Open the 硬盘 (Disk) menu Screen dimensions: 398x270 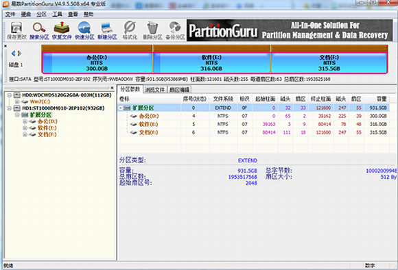pos(26,14)
